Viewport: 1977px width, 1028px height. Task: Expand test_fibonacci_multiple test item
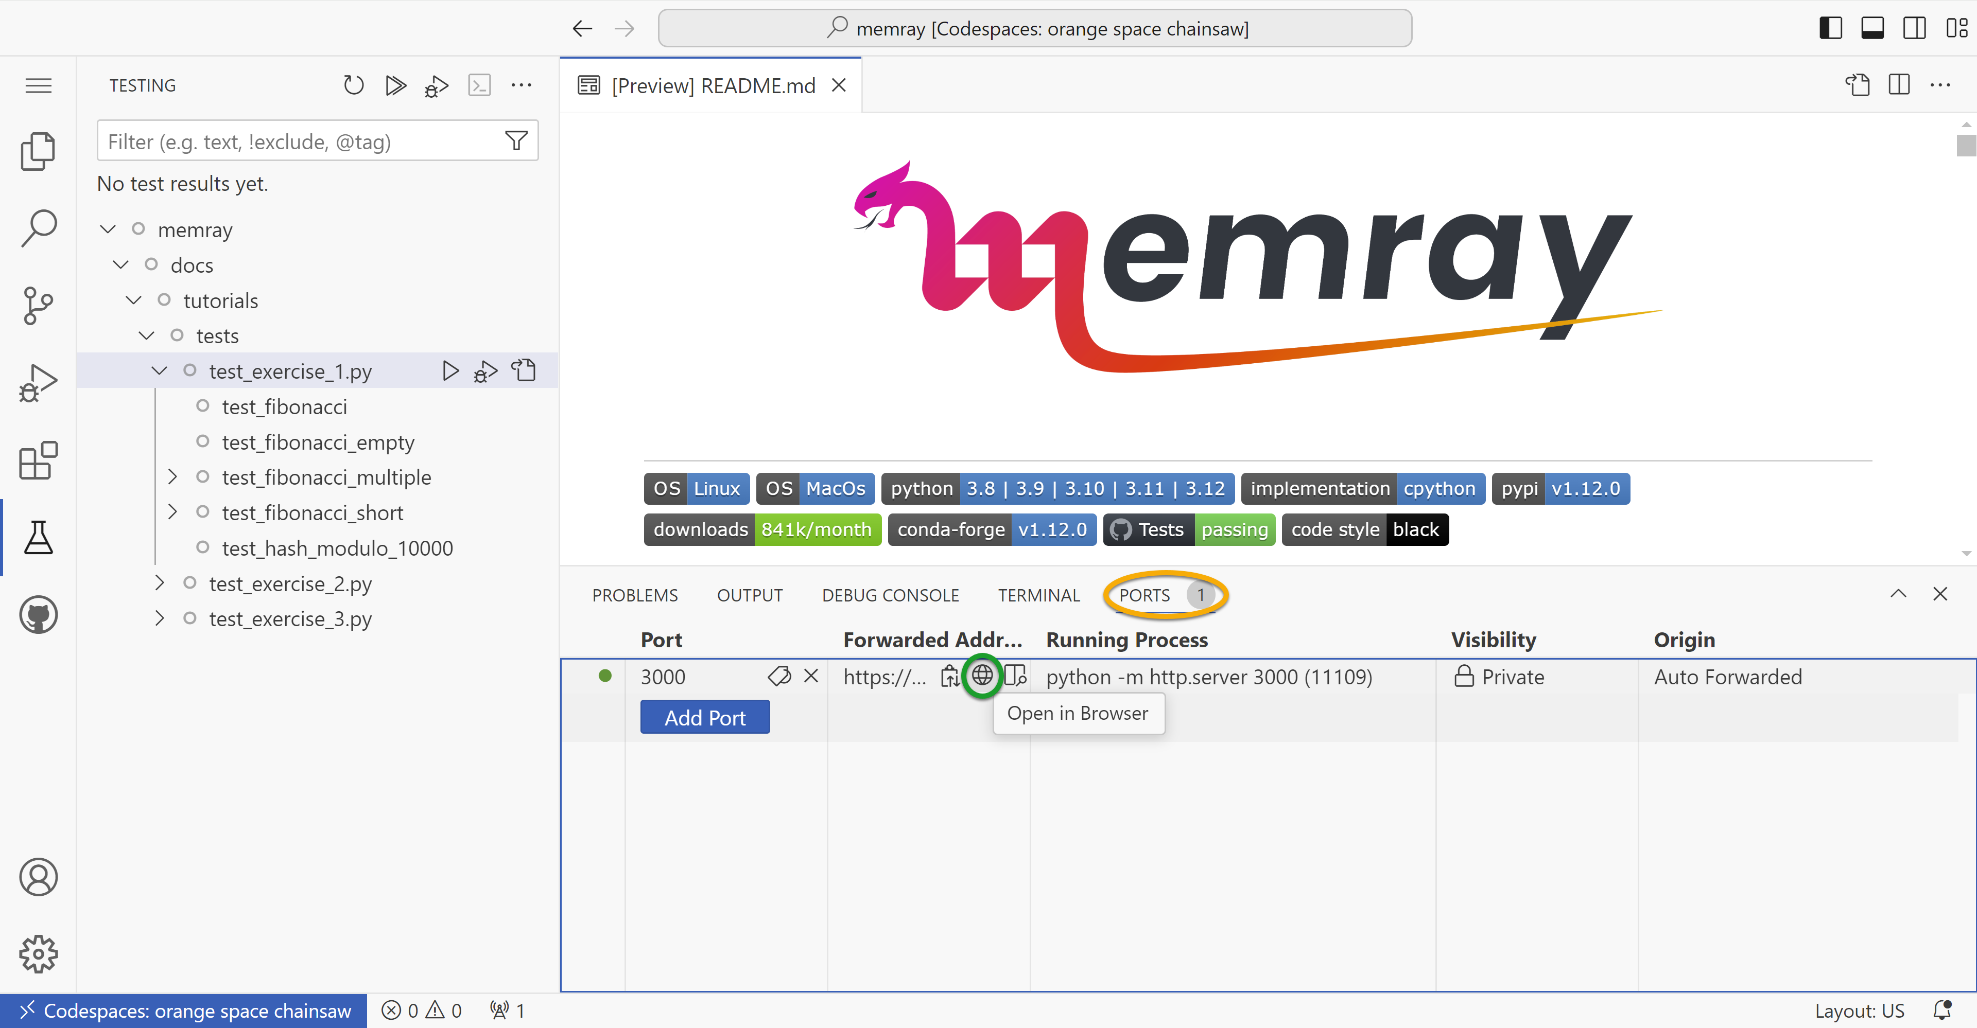click(172, 477)
